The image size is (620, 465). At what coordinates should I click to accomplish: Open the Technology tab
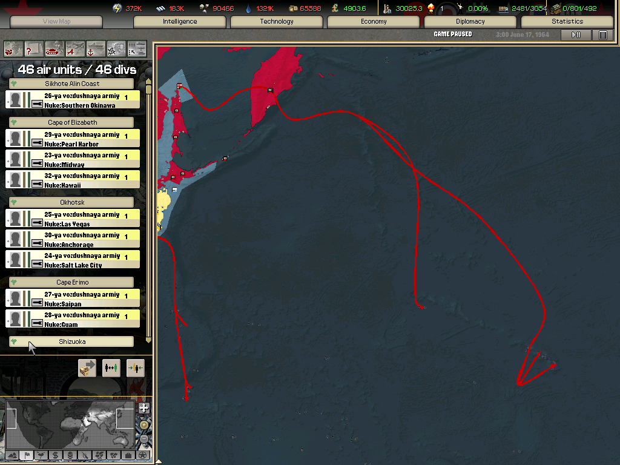(277, 22)
